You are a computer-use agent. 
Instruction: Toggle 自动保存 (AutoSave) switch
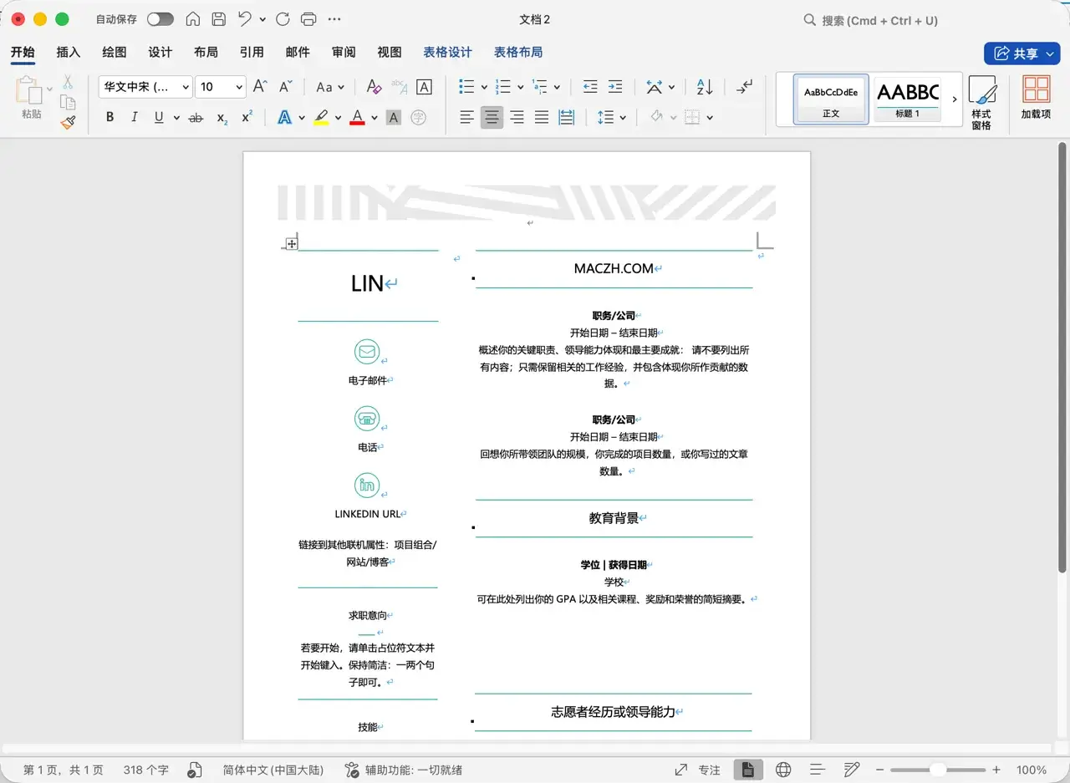159,18
